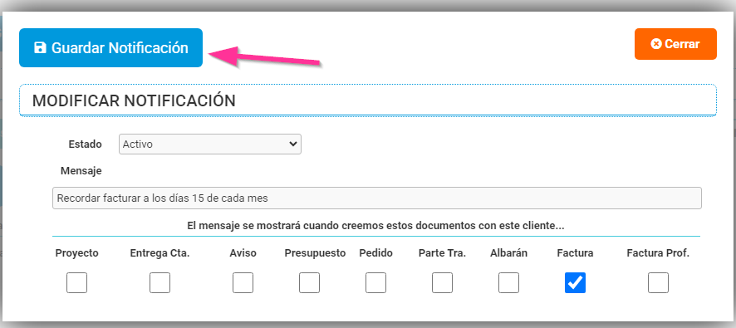
Task: Click the Estado dropdown chevron arrow
Action: coord(293,144)
